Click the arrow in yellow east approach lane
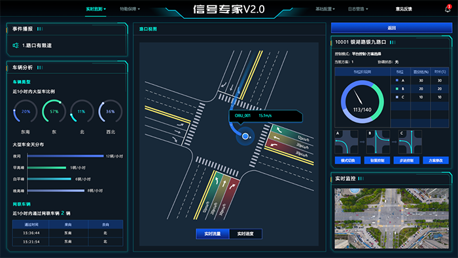458x258 pixels. coord(276,138)
